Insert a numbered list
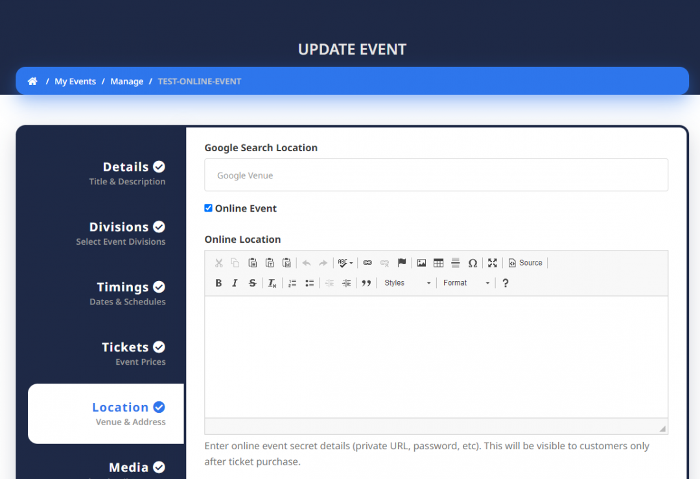The image size is (700, 479). click(x=292, y=283)
